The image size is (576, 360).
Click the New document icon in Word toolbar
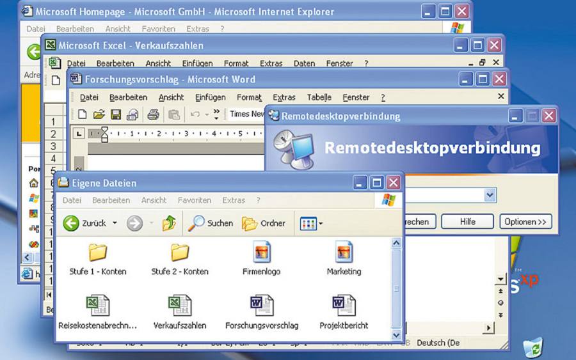point(83,114)
